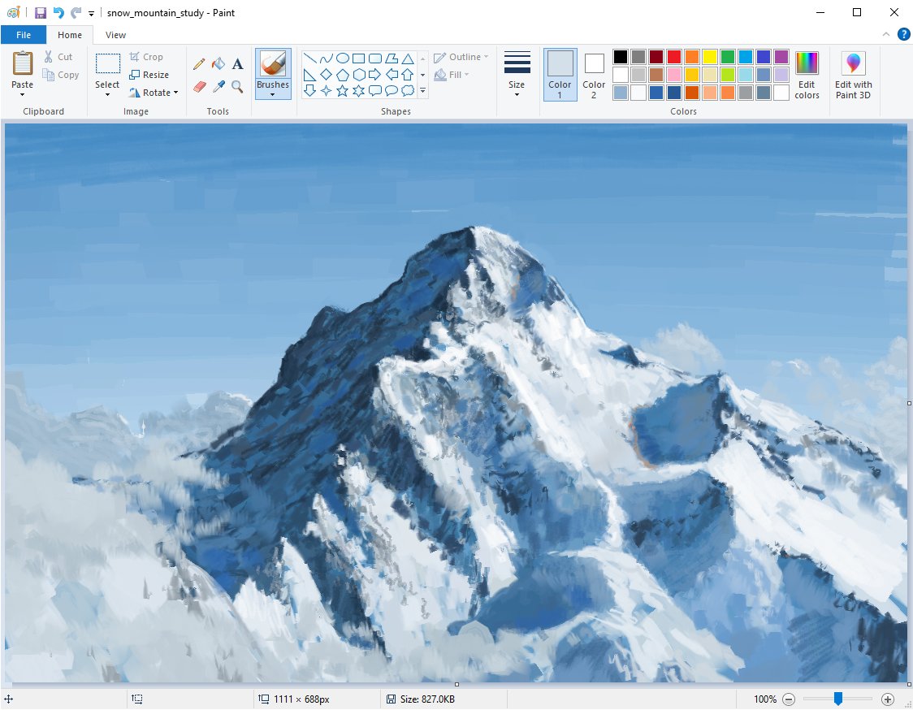This screenshot has height=710, width=913.
Task: Open the Edit colors dialog
Action: coord(807,75)
